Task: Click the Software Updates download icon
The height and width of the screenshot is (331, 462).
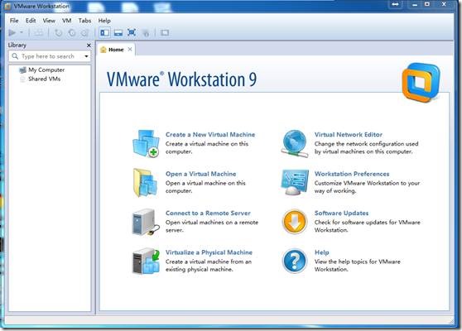Action: tap(295, 222)
